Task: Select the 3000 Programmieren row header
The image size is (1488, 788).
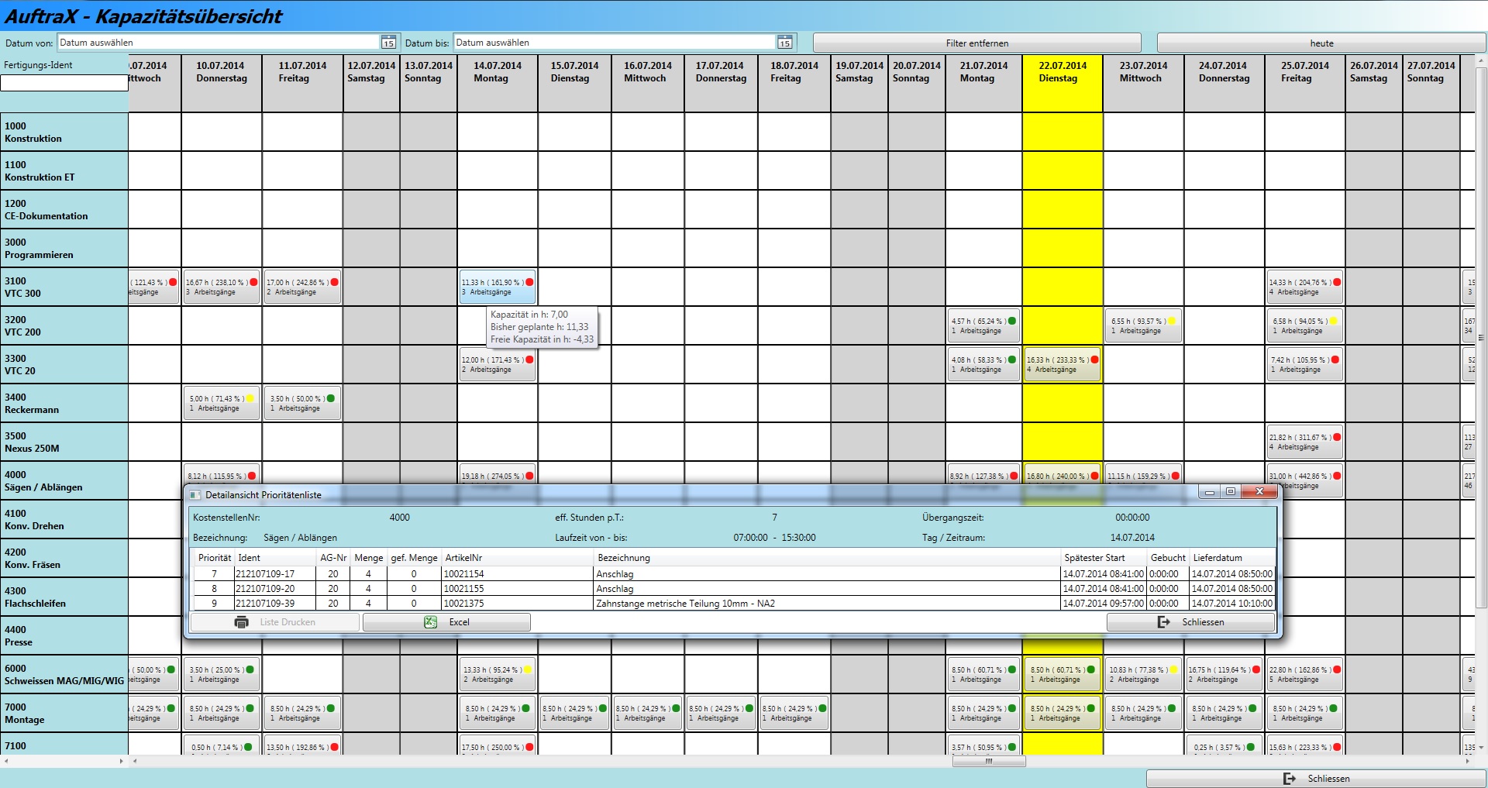Action: [x=64, y=248]
